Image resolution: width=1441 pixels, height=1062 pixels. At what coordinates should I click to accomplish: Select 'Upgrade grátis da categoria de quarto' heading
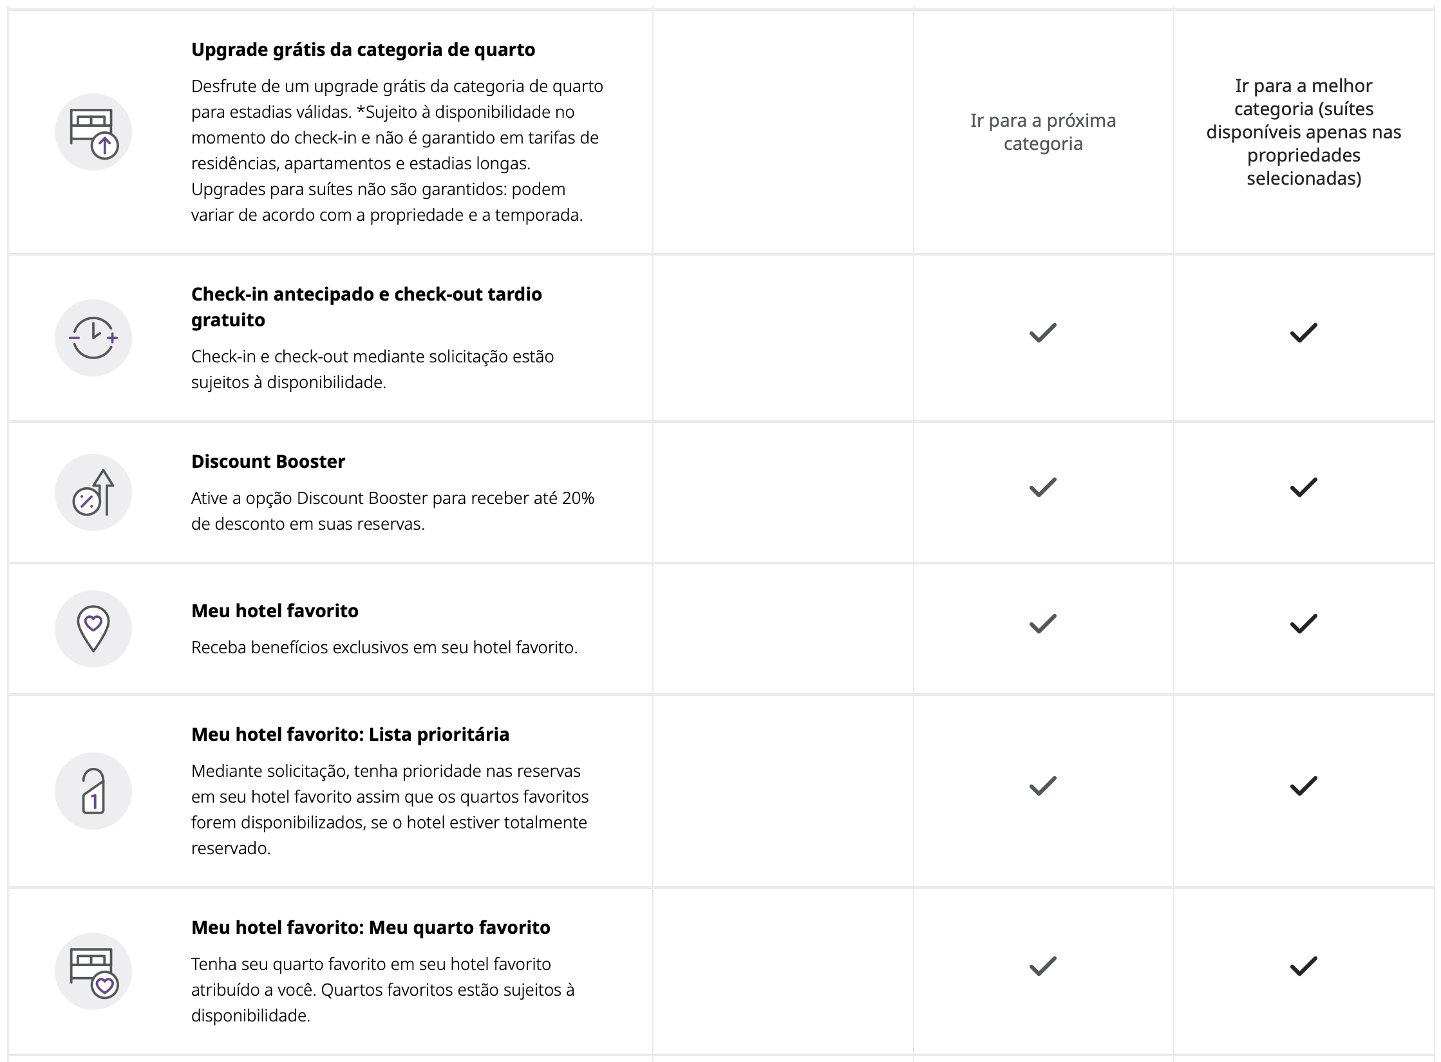[363, 50]
